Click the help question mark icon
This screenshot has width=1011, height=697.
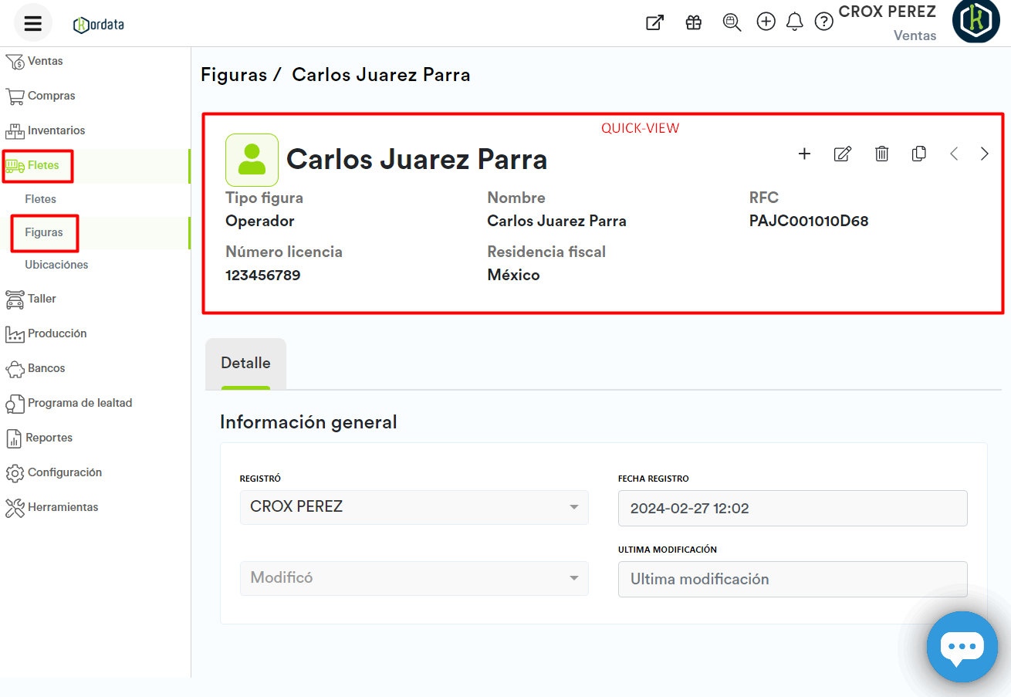tap(824, 22)
